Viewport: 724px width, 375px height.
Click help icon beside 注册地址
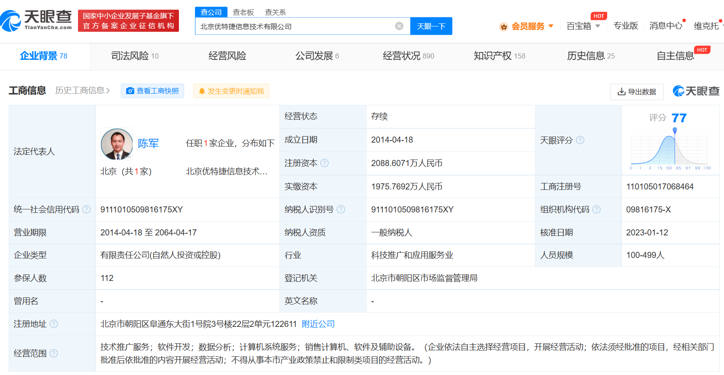tap(54, 324)
